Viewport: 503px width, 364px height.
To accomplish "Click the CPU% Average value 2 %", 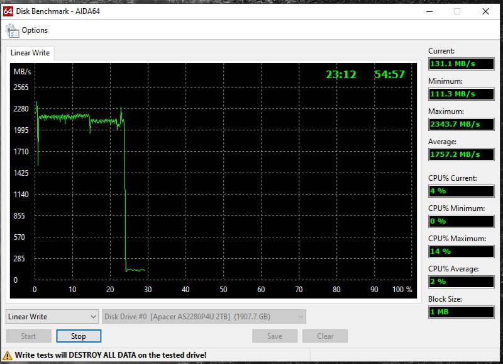I will (462, 282).
